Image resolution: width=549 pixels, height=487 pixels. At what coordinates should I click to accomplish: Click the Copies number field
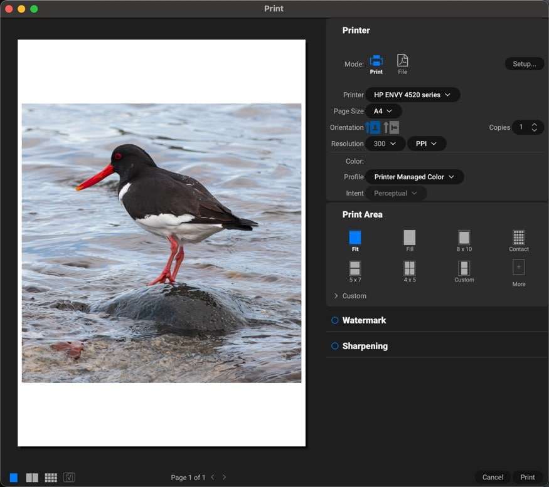[521, 127]
